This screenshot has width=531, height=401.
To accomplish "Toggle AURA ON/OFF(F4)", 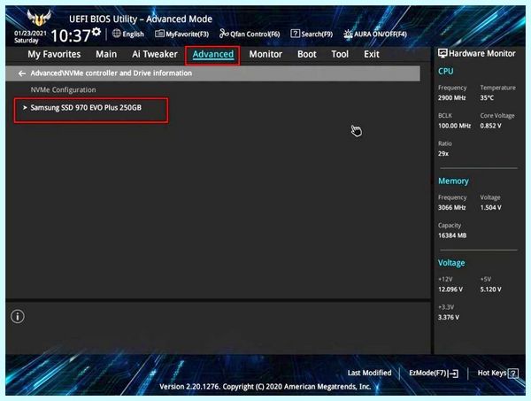I will (375, 34).
